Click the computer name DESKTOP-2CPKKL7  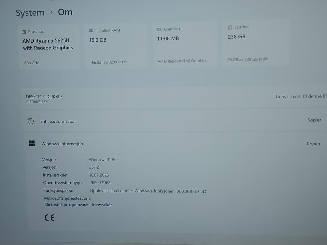click(x=44, y=96)
